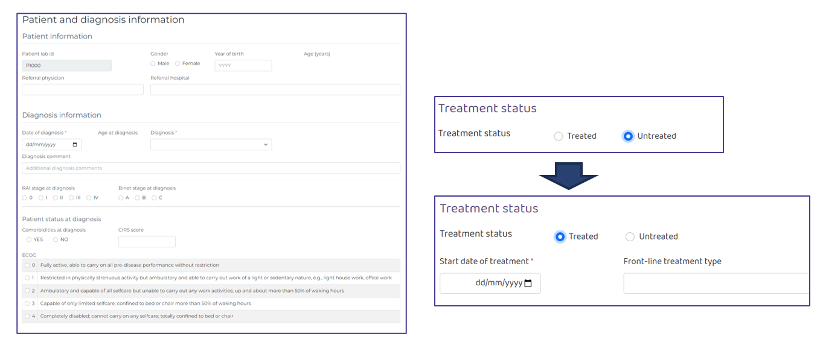
Task: Focus the Referral hospital text box
Action: 275,90
